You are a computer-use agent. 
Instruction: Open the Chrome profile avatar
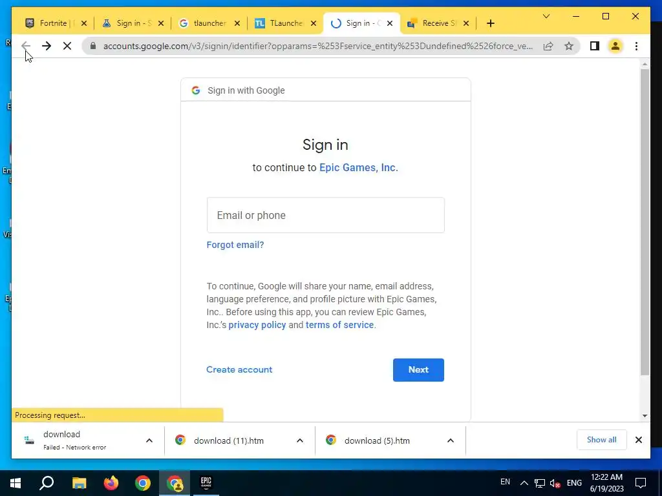pos(615,46)
